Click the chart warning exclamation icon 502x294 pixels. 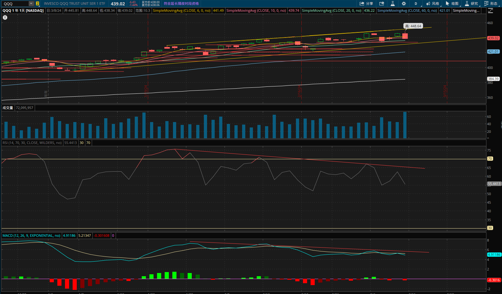[5, 17]
